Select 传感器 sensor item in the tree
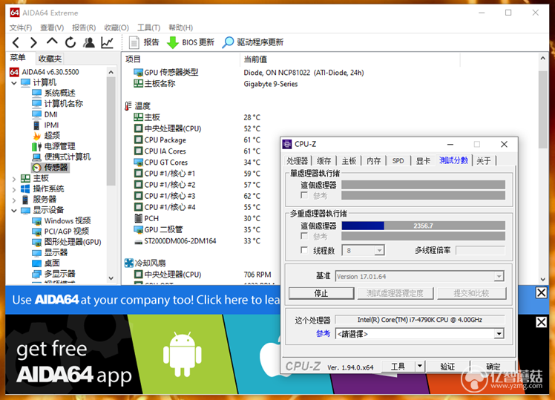Viewport: 555px width, 400px height. click(x=50, y=168)
